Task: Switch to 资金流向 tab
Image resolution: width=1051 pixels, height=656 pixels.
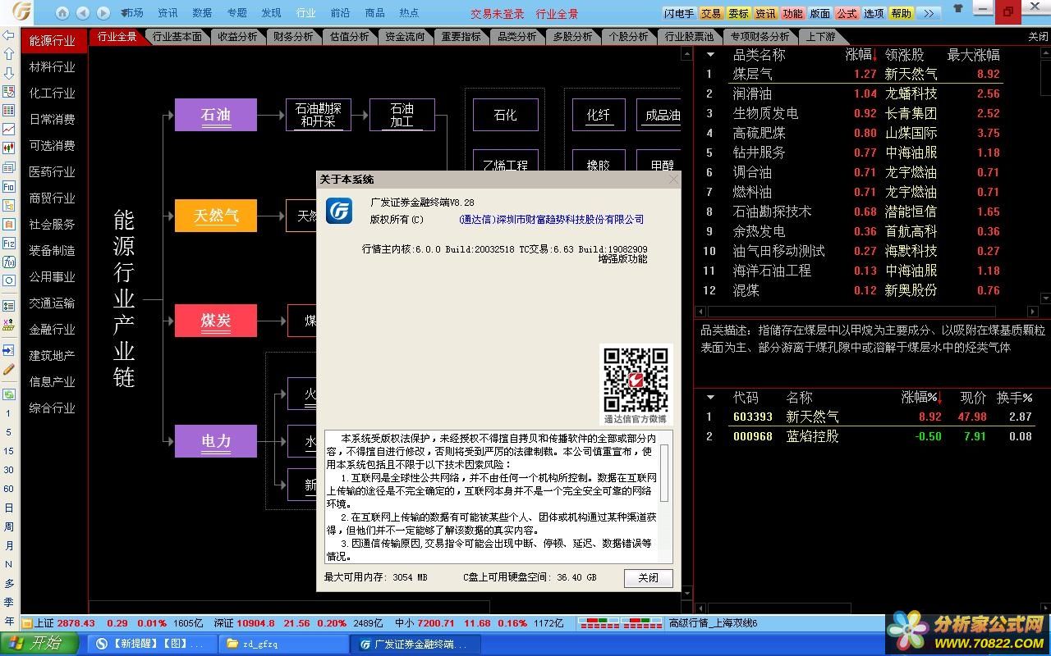Action: tap(405, 37)
